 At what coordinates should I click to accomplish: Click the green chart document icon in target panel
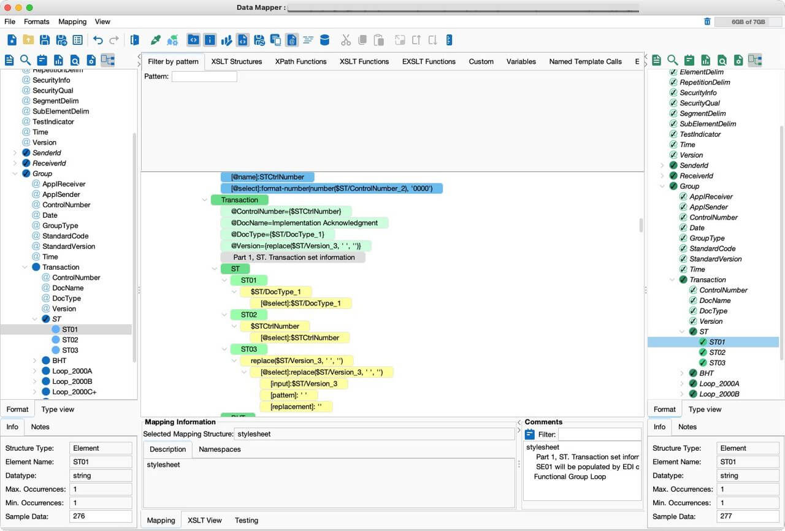tap(706, 60)
